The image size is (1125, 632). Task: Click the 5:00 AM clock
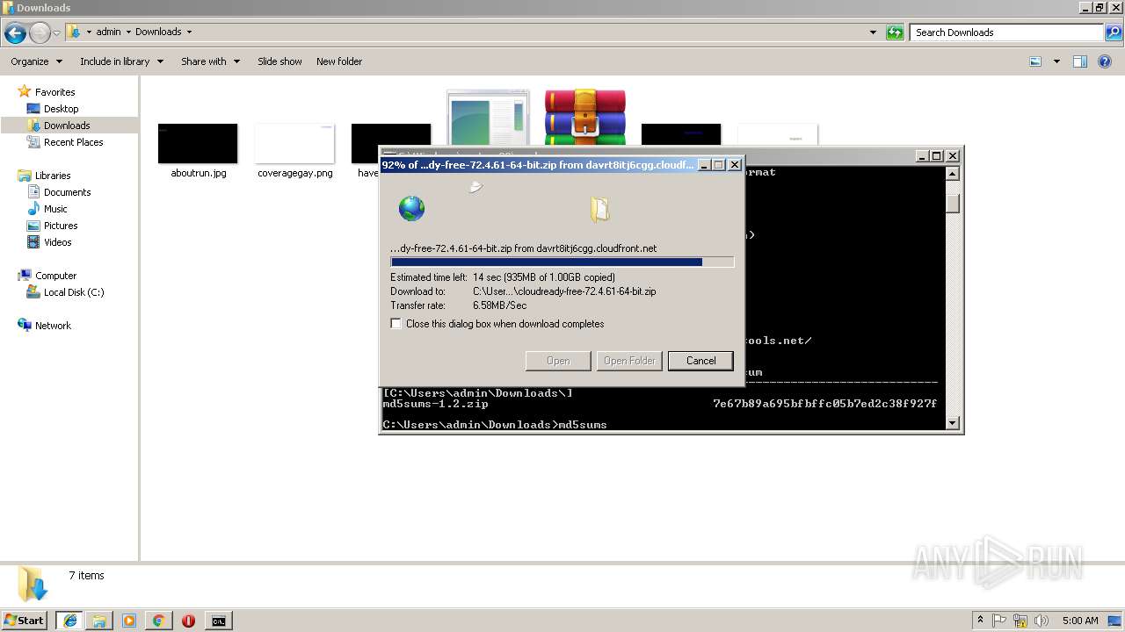1080,621
